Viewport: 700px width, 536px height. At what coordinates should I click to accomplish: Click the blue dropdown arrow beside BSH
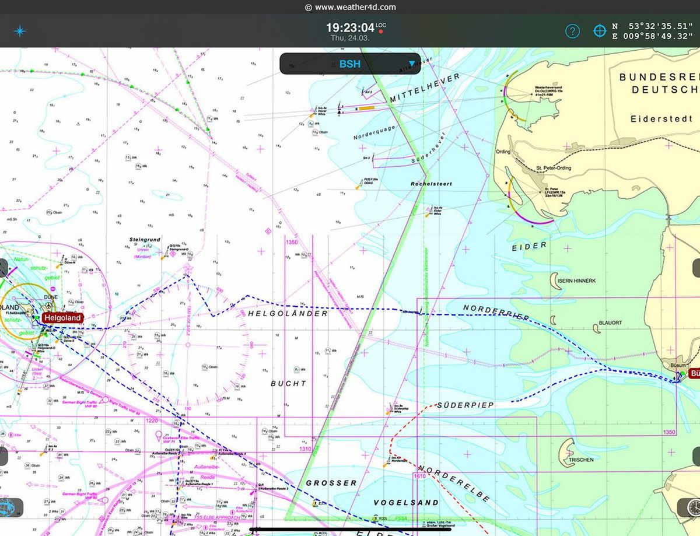click(x=412, y=64)
